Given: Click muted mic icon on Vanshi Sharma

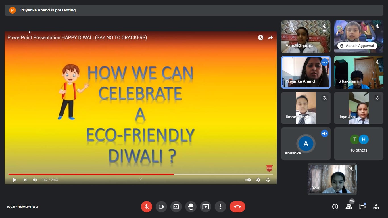Looking at the screenshot, I should [x=325, y=26].
